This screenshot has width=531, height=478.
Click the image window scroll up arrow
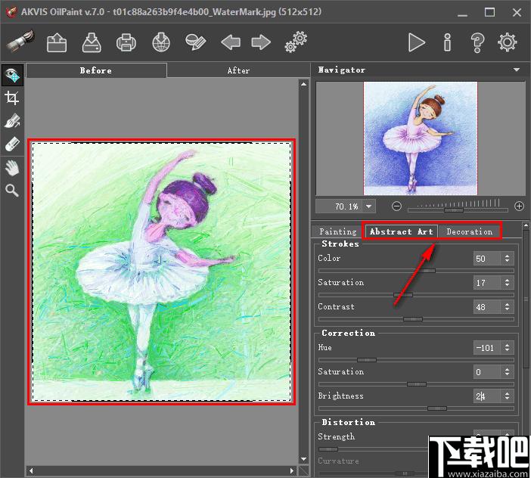(304, 84)
